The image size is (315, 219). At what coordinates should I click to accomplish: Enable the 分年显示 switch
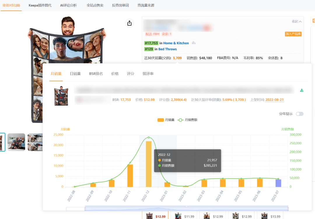(300, 114)
